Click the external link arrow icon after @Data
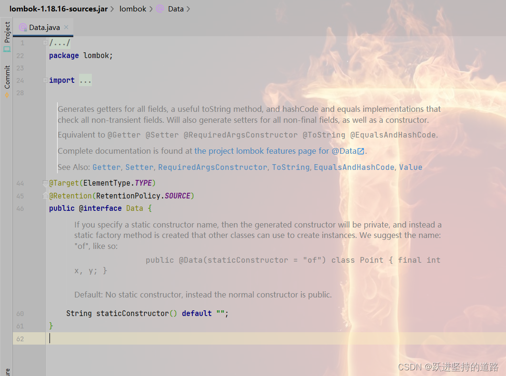Image resolution: width=506 pixels, height=376 pixels. [361, 151]
